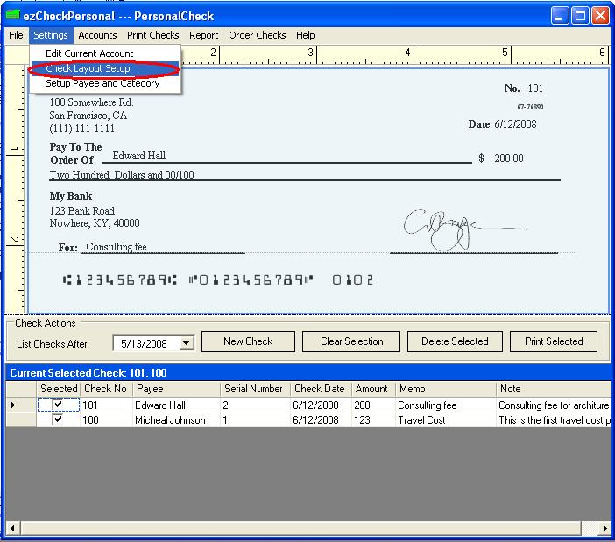Click the Print Selected button
The width and height of the screenshot is (615, 542).
(x=554, y=341)
